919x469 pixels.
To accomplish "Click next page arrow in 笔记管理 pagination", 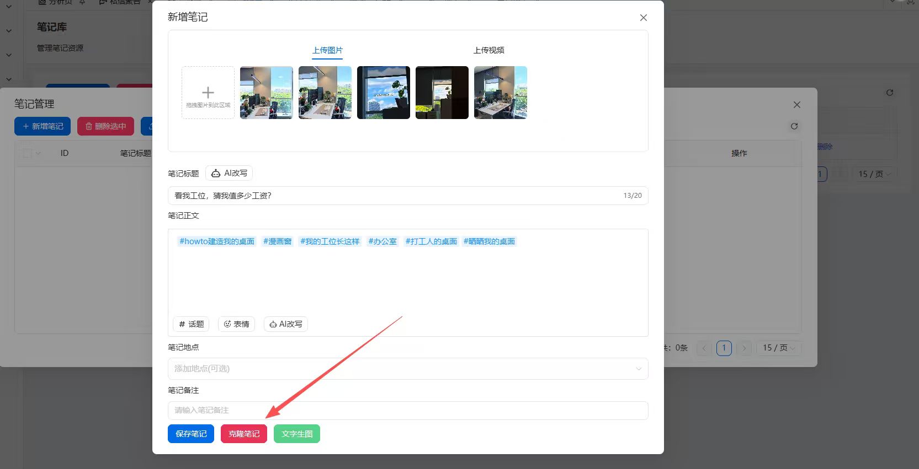I will 744,348.
